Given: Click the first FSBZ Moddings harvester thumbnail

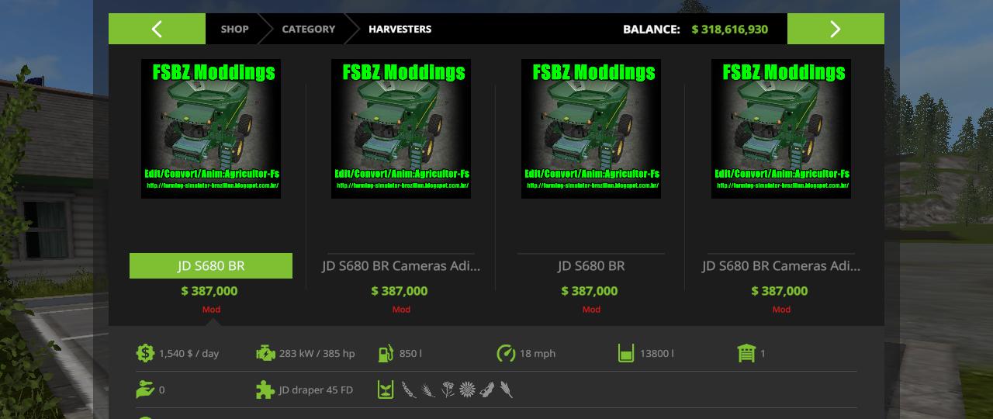Looking at the screenshot, I should tap(211, 129).
